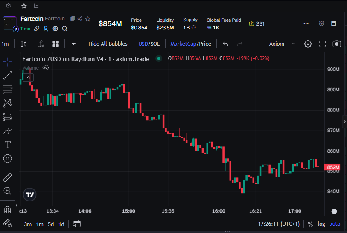This screenshot has width=347, height=233.
Task: Select the position forecasting tool
Action: point(8,117)
